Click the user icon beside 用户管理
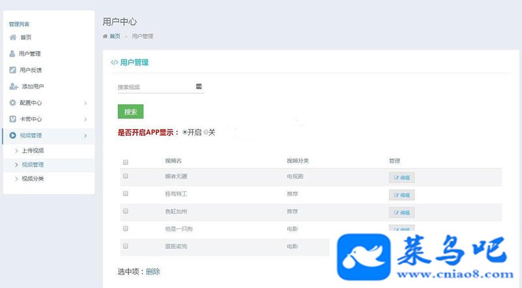Image resolution: width=522 pixels, height=288 pixels. click(12, 53)
